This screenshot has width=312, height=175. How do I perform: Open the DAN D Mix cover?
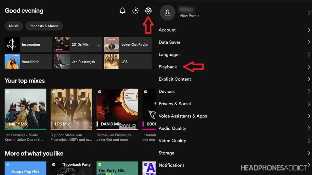(117, 109)
